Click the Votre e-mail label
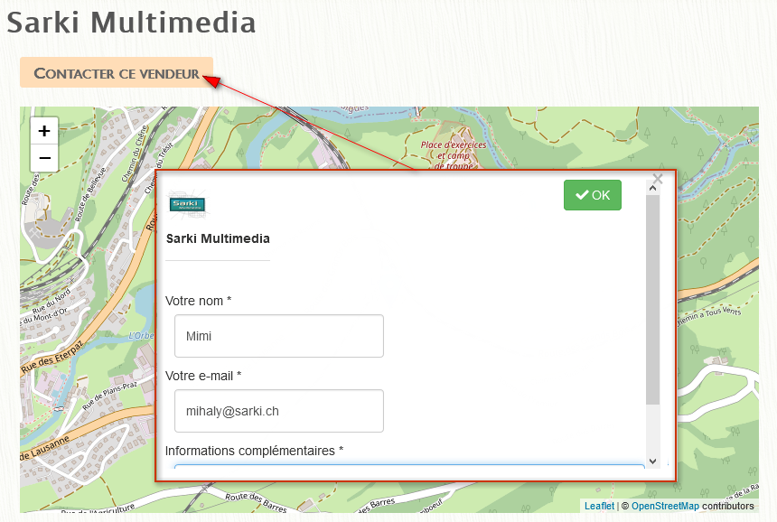The width and height of the screenshot is (777, 522). click(x=203, y=376)
